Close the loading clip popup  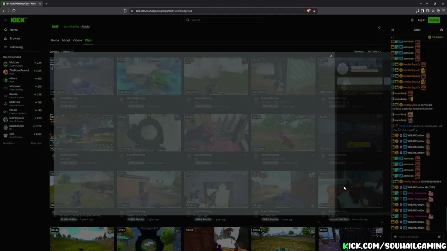331,56
